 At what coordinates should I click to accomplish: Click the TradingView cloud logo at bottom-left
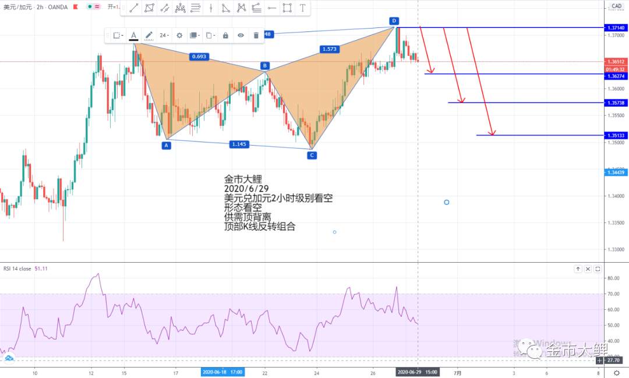point(9,358)
